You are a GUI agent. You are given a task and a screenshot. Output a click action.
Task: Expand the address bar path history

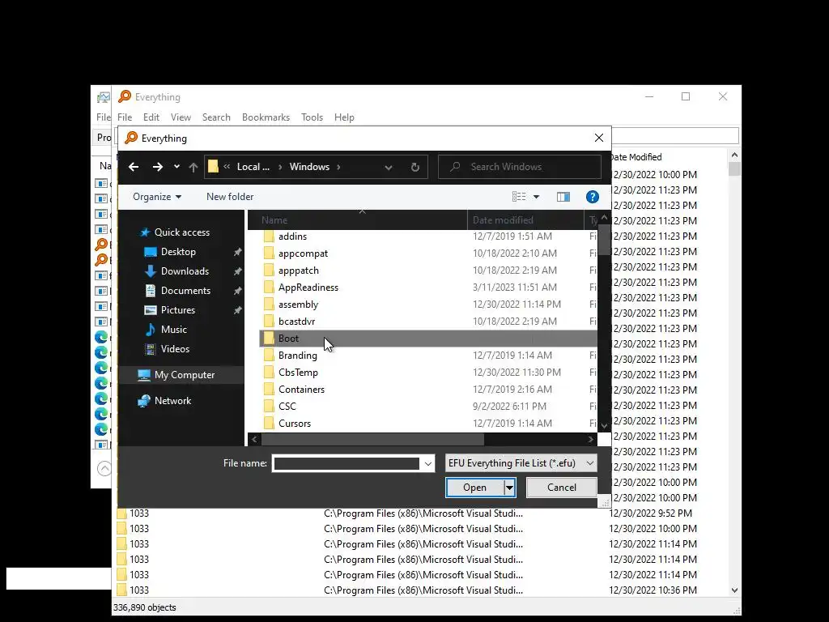click(389, 167)
